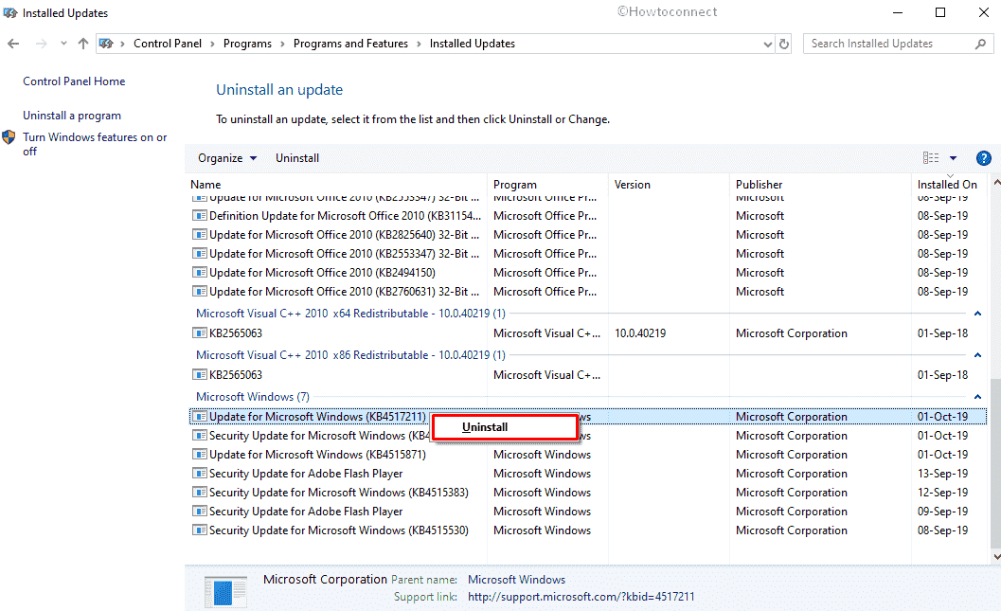
Task: Sort by the Installed On column header
Action: point(947,185)
